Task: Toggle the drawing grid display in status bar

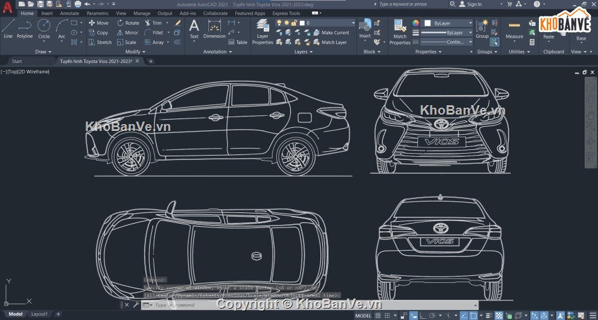Action: 378,315
